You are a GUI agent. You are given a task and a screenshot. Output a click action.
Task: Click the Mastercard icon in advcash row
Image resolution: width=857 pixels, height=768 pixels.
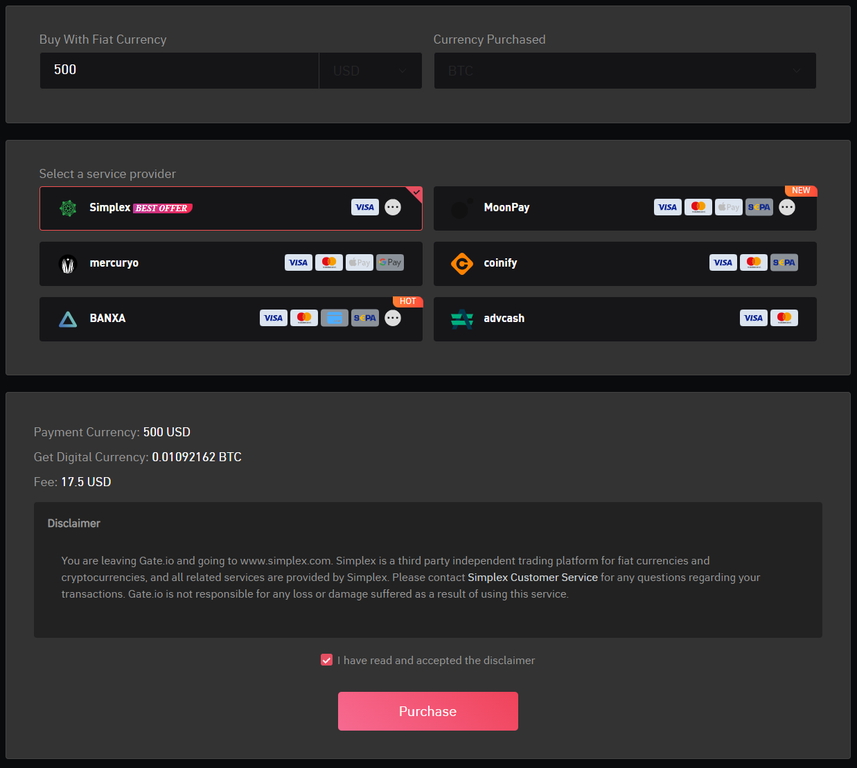pyautogui.click(x=784, y=318)
